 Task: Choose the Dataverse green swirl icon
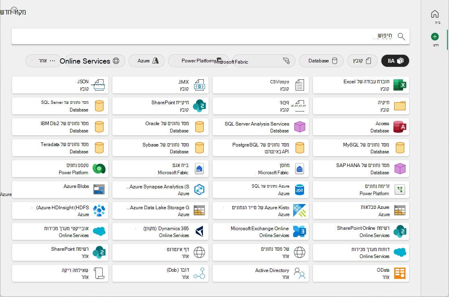(99, 169)
